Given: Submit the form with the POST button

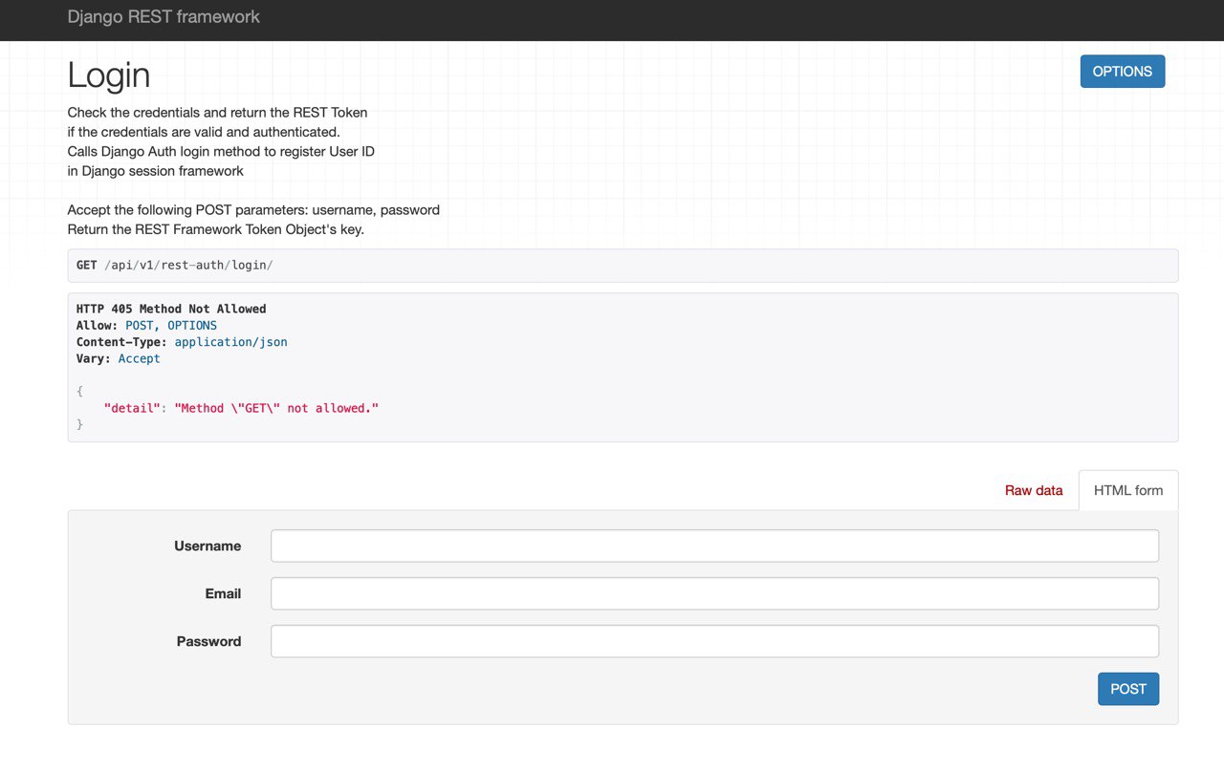Looking at the screenshot, I should tap(1128, 689).
